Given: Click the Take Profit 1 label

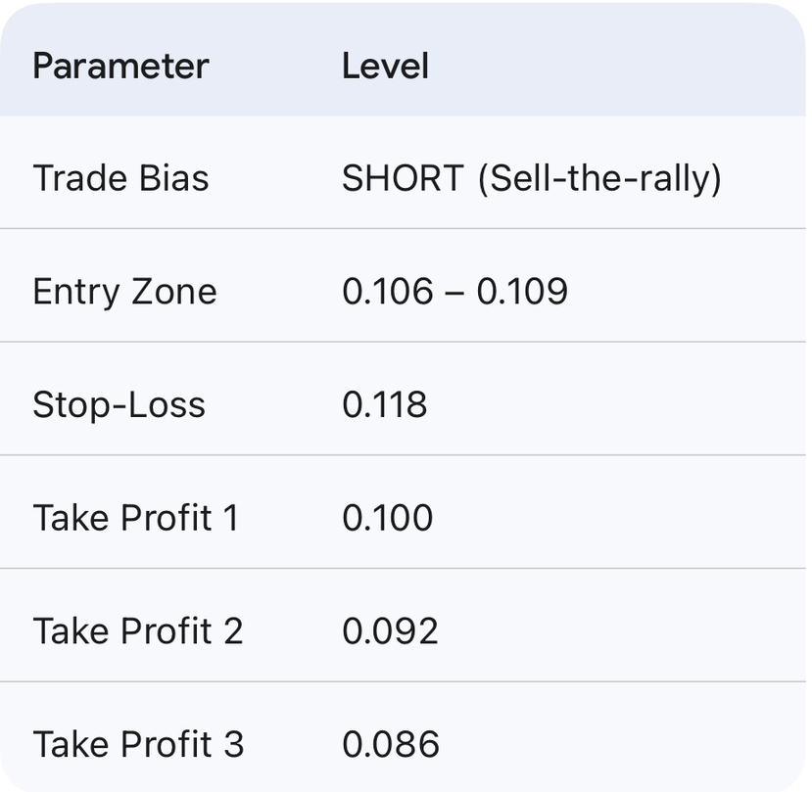Looking at the screenshot, I should 135,518.
